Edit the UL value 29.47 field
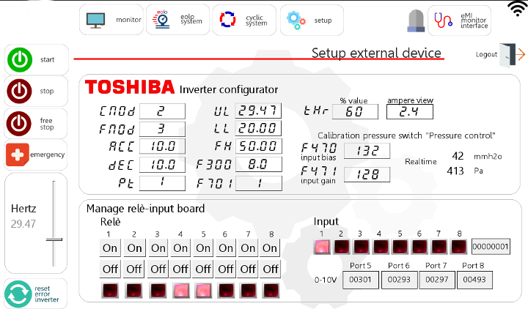The width and height of the screenshot is (528, 309). tap(258, 111)
